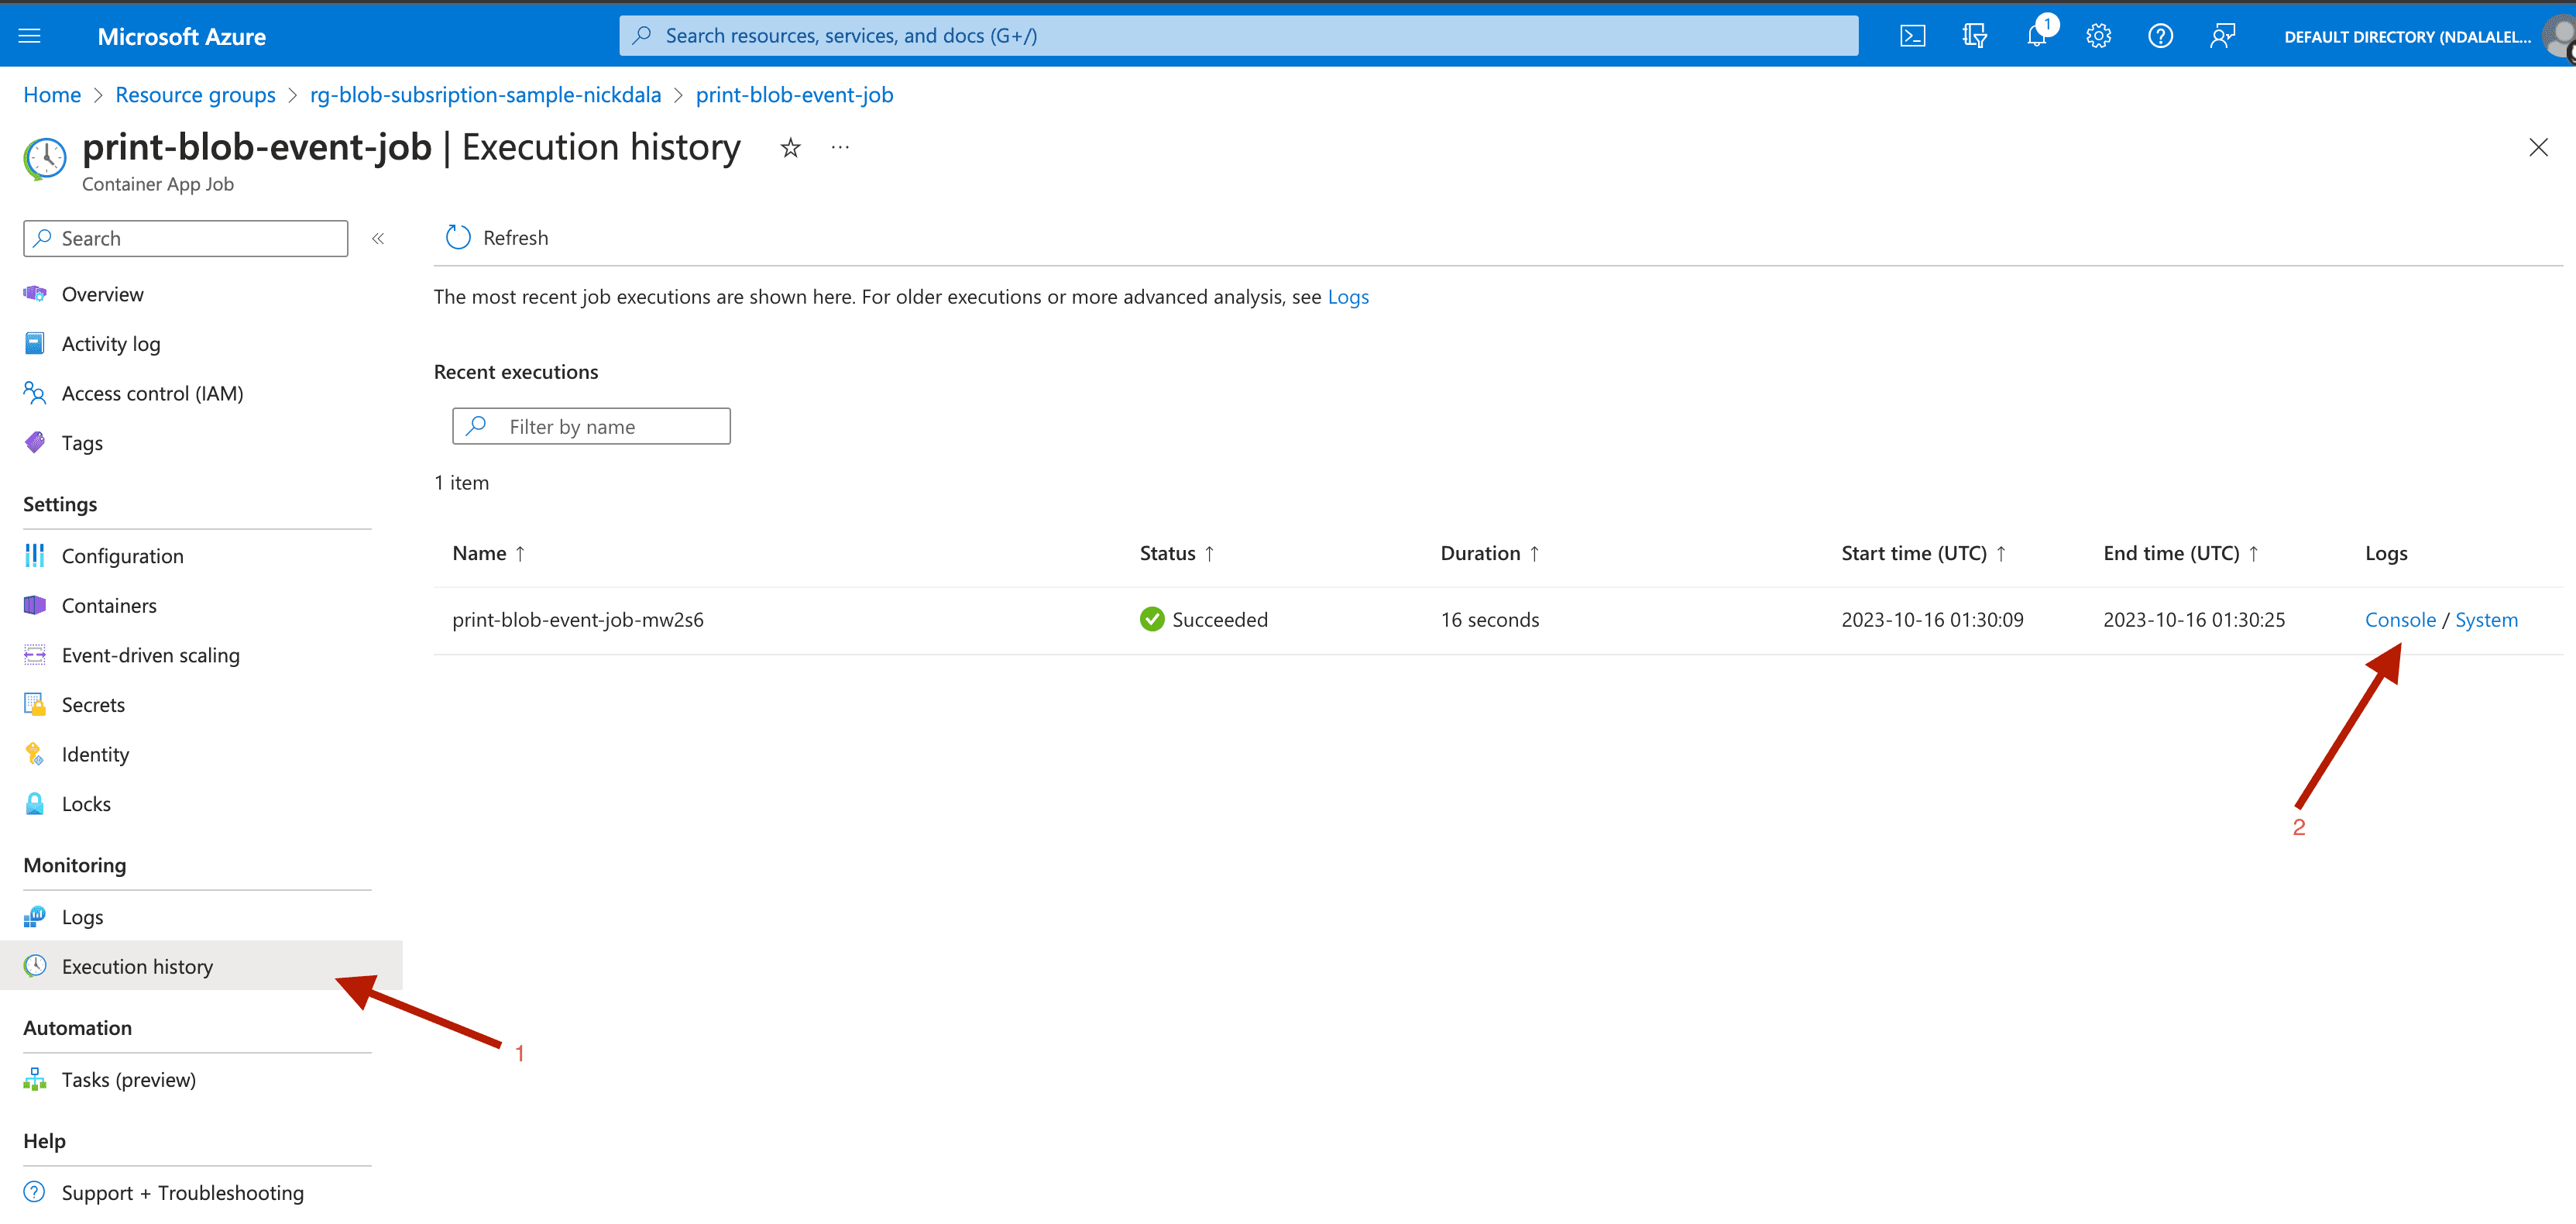Image resolution: width=2576 pixels, height=1224 pixels.
Task: Click the Access control (IAM) icon
Action: [x=35, y=393]
